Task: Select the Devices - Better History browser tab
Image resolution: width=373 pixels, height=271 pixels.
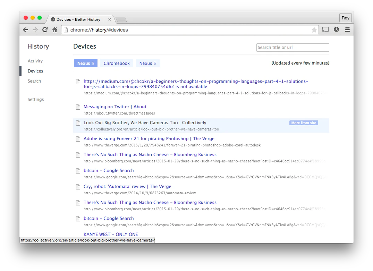Action: click(81, 19)
